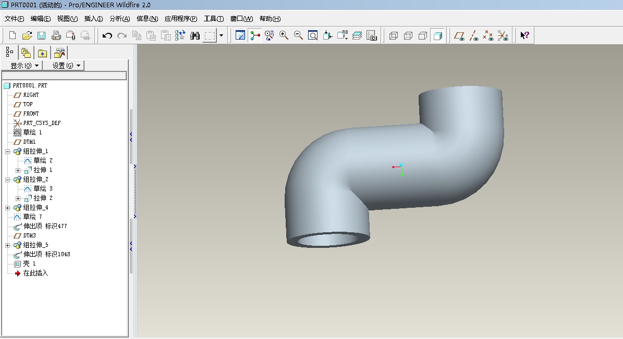Toggle coordinate systems visibility

[x=503, y=35]
